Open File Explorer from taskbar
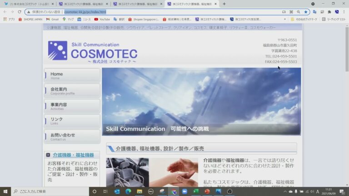The image size is (349, 196). pos(140,191)
